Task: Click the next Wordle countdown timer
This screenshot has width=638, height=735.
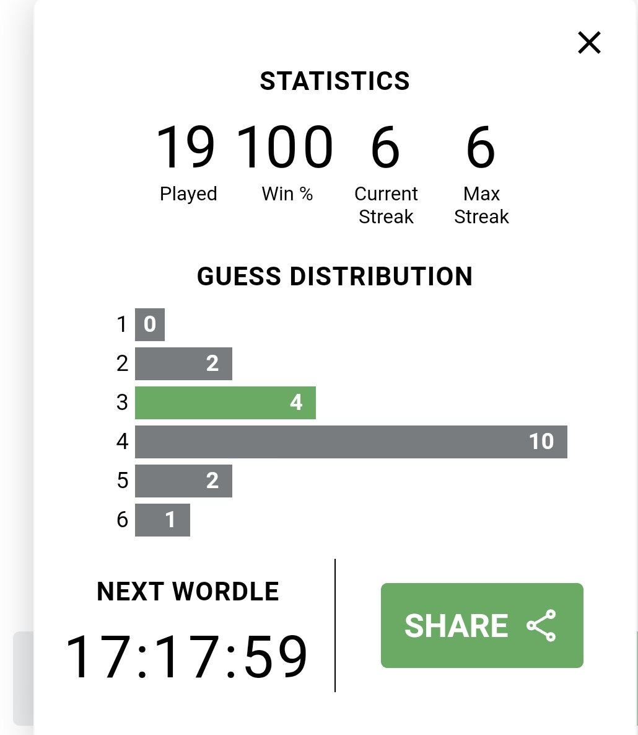Action: click(x=186, y=656)
